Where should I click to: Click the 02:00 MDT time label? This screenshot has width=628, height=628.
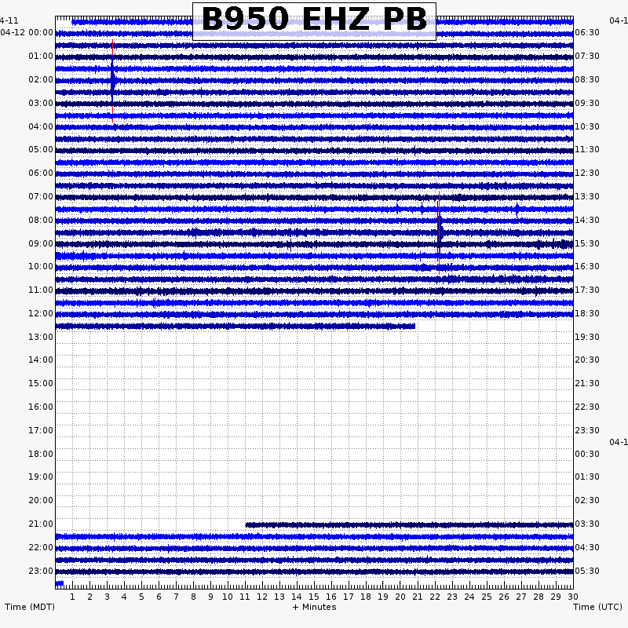click(41, 80)
